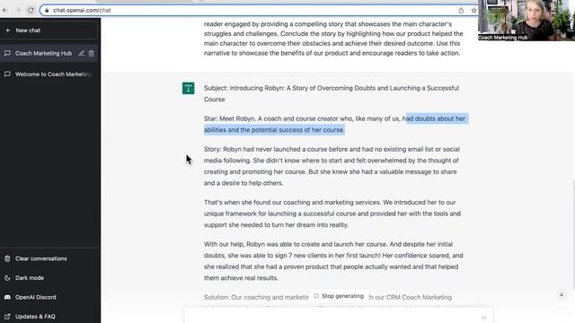Click the plus icon beside New chat

click(8, 31)
